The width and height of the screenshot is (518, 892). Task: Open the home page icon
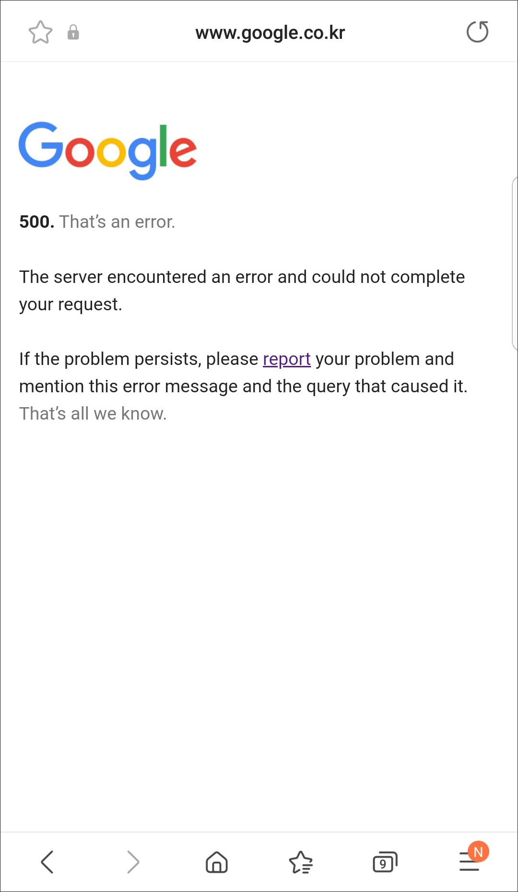(x=217, y=862)
